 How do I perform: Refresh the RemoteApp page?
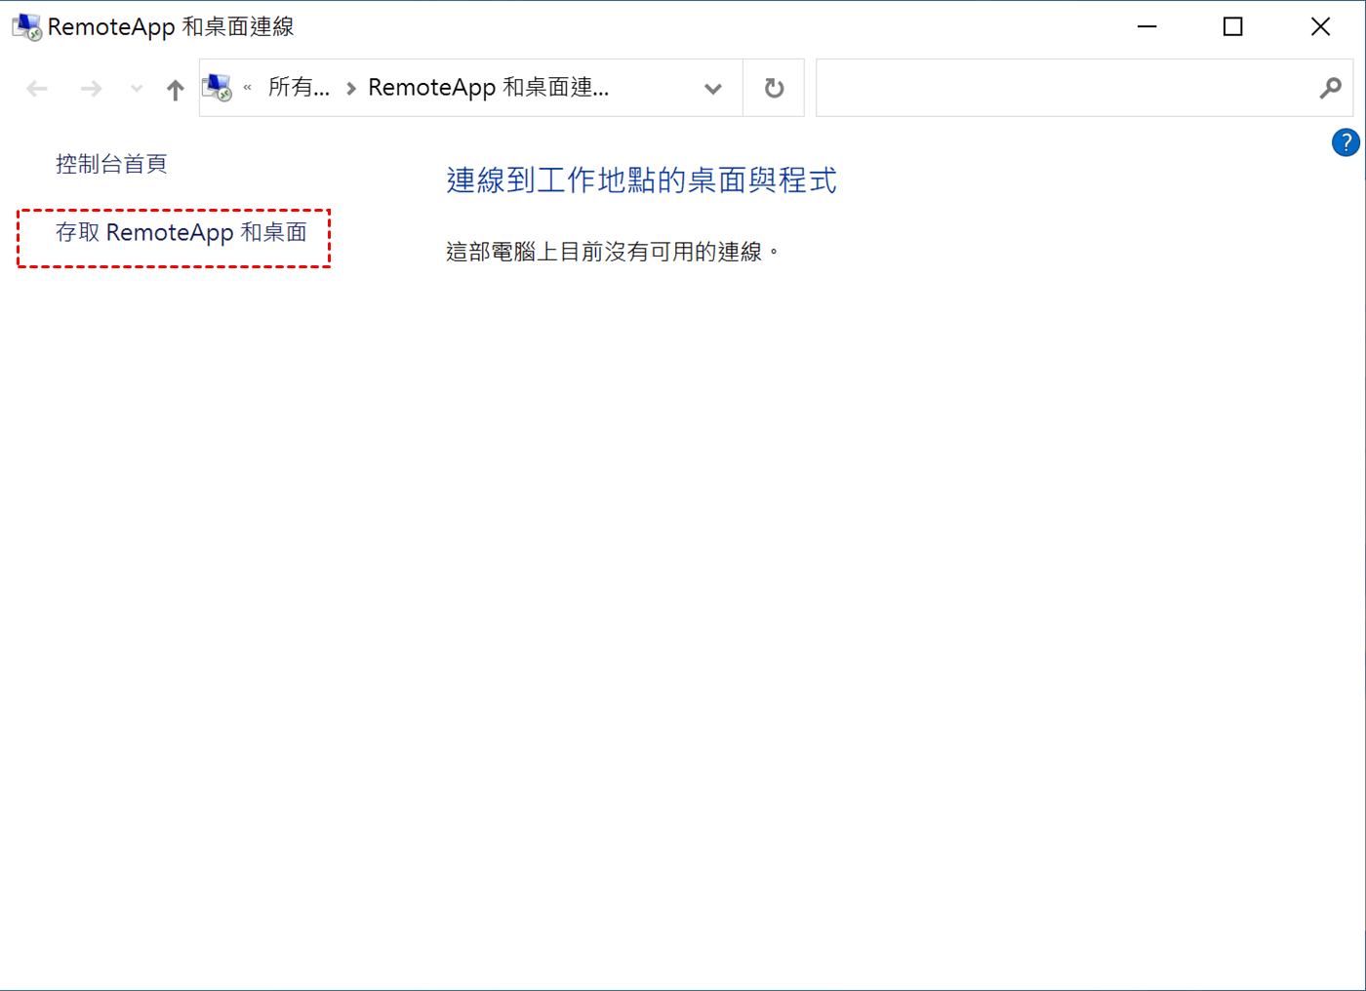click(774, 88)
